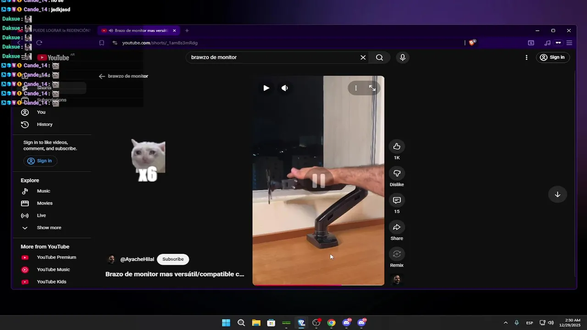Screen dimensions: 587x330
Task: Click the pause overlay on the video
Action: [319, 181]
